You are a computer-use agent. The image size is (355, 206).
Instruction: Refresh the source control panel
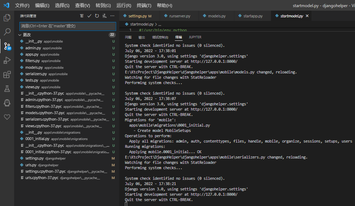tap(97, 16)
